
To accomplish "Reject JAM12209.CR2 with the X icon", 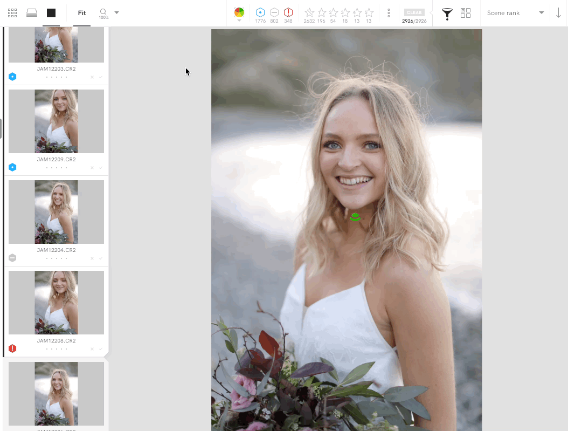I will point(92,168).
